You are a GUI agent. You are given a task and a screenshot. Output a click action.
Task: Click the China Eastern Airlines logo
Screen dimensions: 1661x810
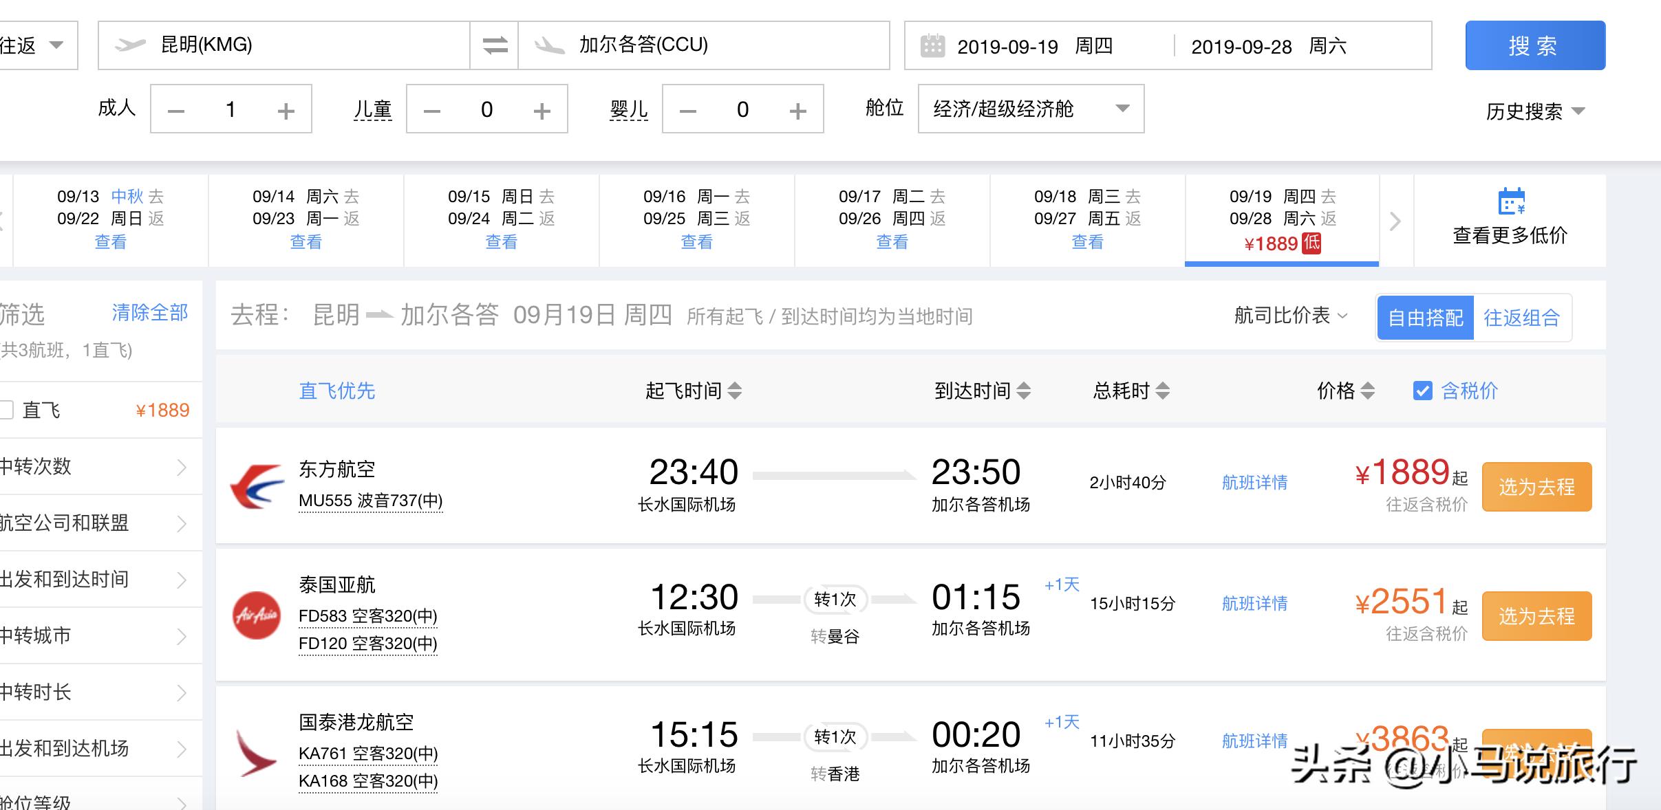point(257,484)
